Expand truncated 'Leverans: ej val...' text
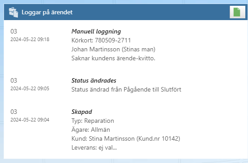Screen dimensions: 248x163 (x=94, y=148)
